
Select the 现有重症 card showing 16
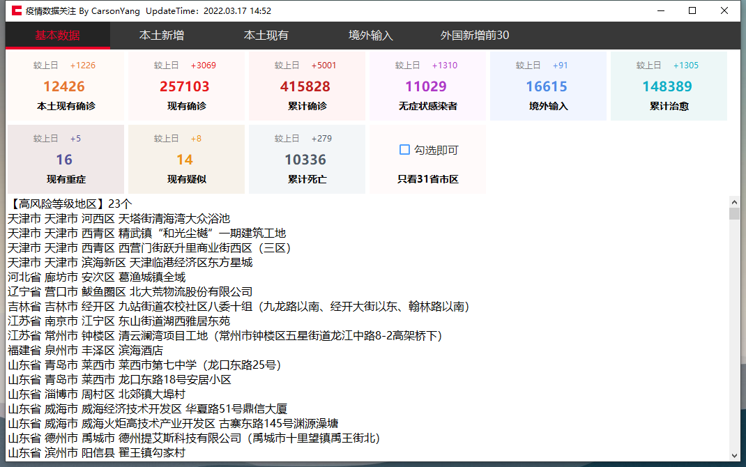tap(65, 160)
